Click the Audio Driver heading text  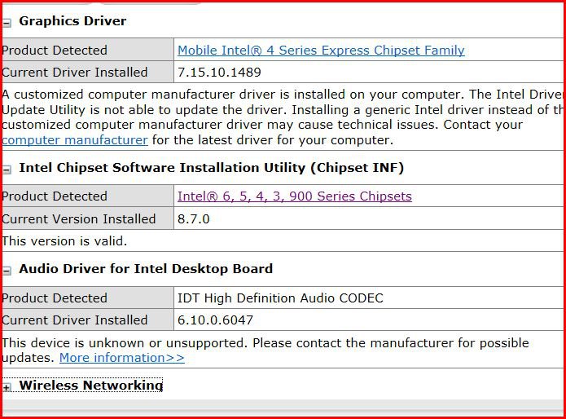click(x=146, y=269)
